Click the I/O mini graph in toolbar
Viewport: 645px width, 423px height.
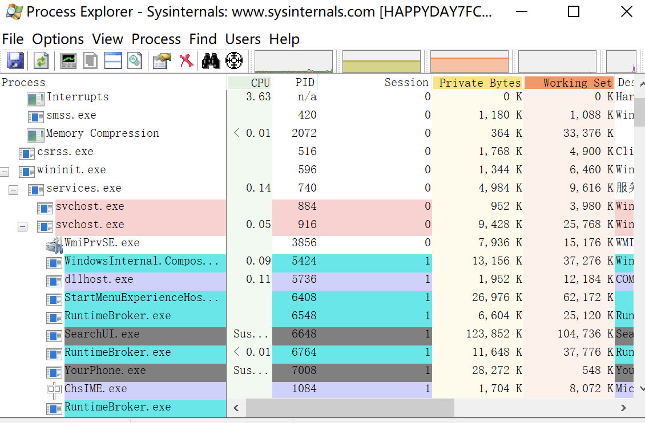(557, 62)
